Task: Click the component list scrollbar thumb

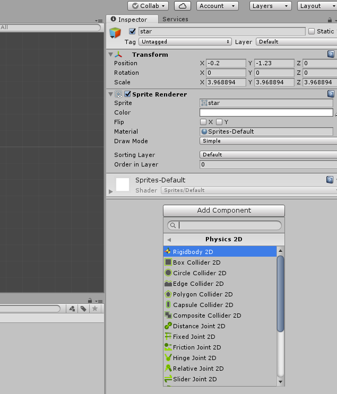Action: 280,294
